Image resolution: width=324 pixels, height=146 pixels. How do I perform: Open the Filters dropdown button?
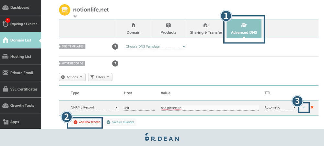(100, 77)
